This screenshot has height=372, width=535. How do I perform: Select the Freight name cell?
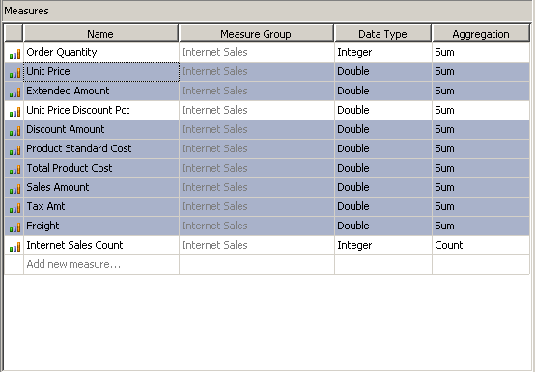point(101,226)
